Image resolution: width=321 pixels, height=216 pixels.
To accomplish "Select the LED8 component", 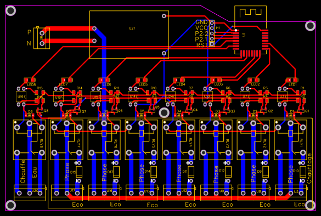I will coord(30,80).
